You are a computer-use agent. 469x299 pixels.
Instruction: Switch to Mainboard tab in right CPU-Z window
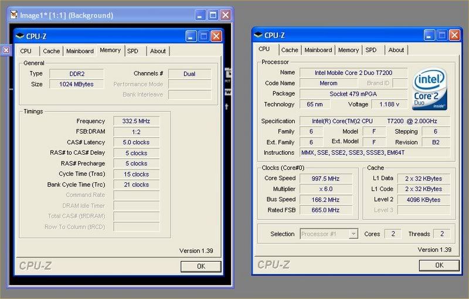(x=318, y=50)
